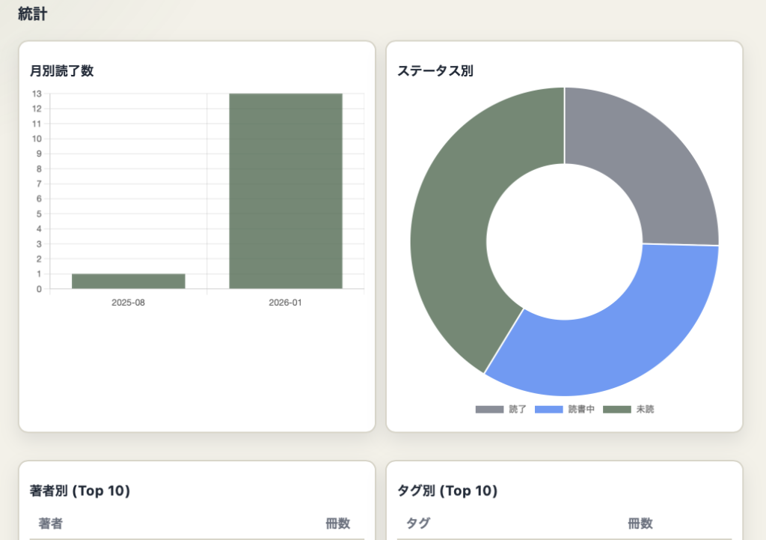Click the ステータス別 card title
Viewport: 766px width, 540px height.
pyautogui.click(x=435, y=71)
